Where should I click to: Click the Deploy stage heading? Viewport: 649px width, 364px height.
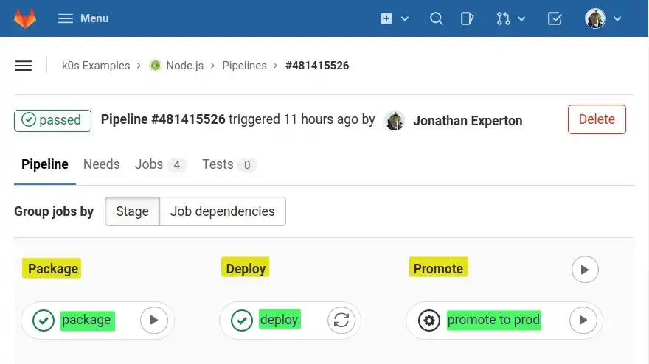(x=246, y=267)
